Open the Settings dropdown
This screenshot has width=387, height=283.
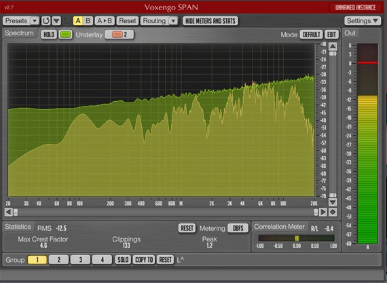(363, 21)
